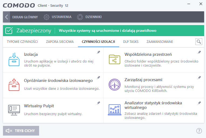206x138 pixels.
Task: Launch the Wirtualny Pulpit monitor icon
Action: pyautogui.click(x=14, y=110)
